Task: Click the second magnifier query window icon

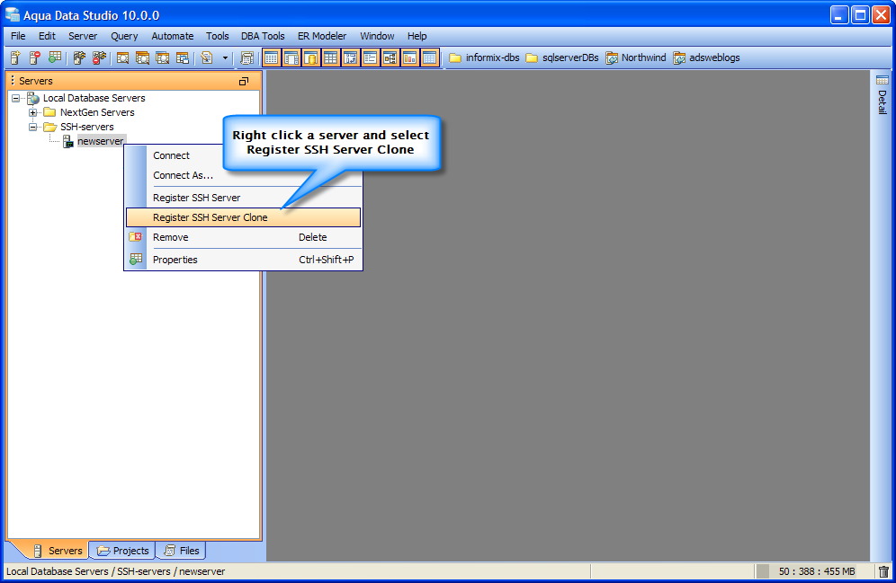Action: [142, 57]
